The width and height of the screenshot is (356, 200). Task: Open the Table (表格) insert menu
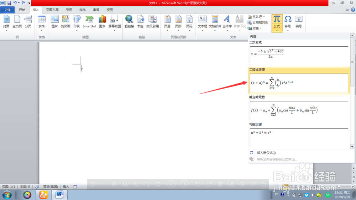pos(41,23)
